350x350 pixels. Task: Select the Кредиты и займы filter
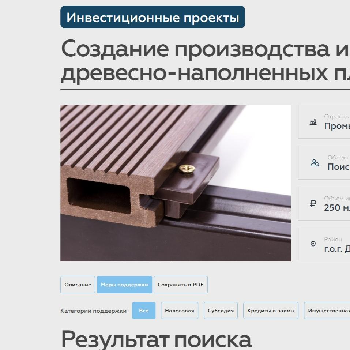click(x=271, y=310)
